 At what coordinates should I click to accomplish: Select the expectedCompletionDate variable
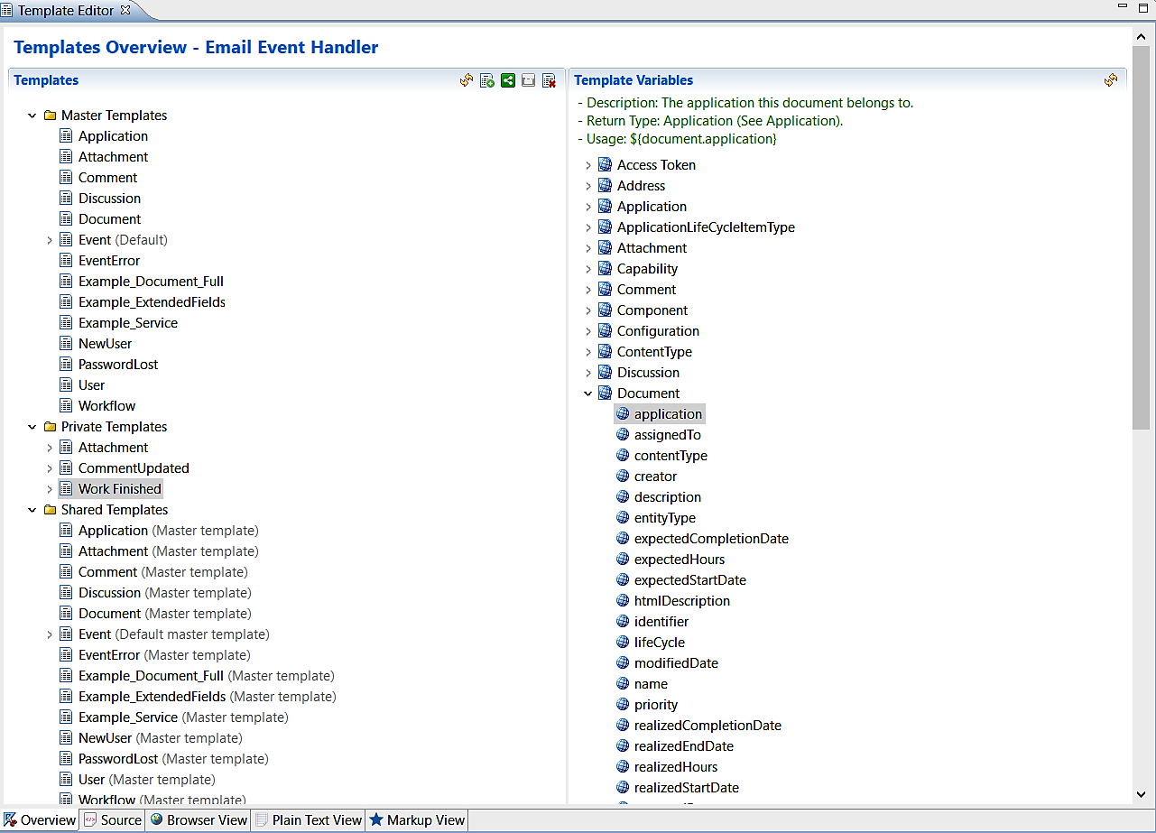click(x=711, y=539)
